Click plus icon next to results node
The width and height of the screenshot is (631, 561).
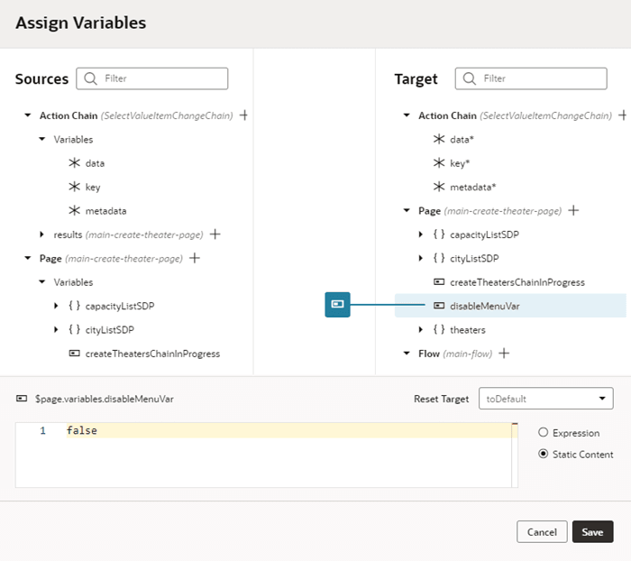(x=215, y=235)
